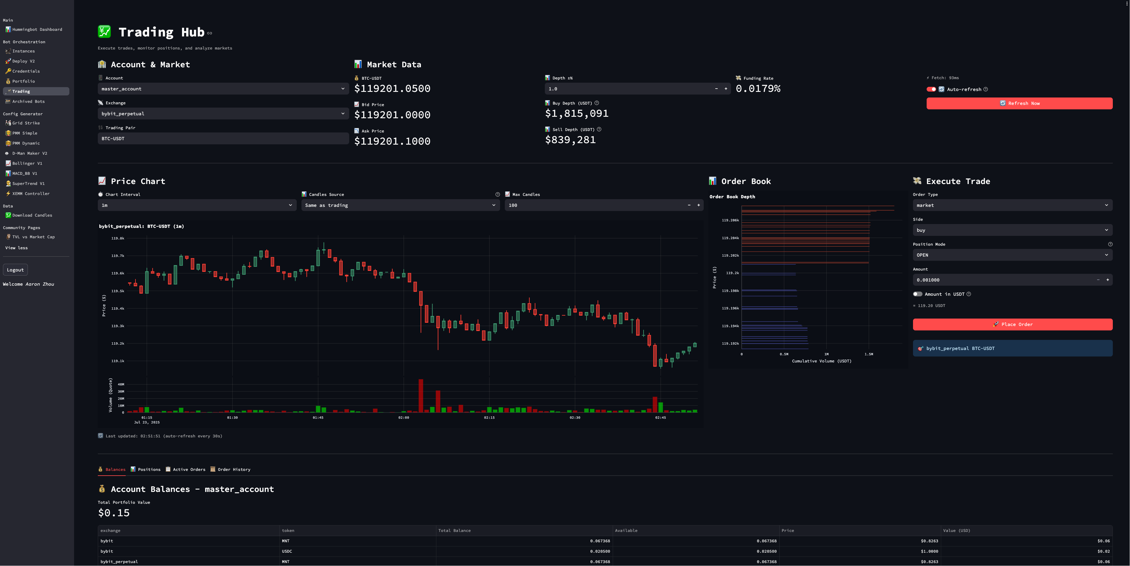The width and height of the screenshot is (1130, 566).
Task: Open the Order Type dropdown
Action: pyautogui.click(x=1012, y=205)
